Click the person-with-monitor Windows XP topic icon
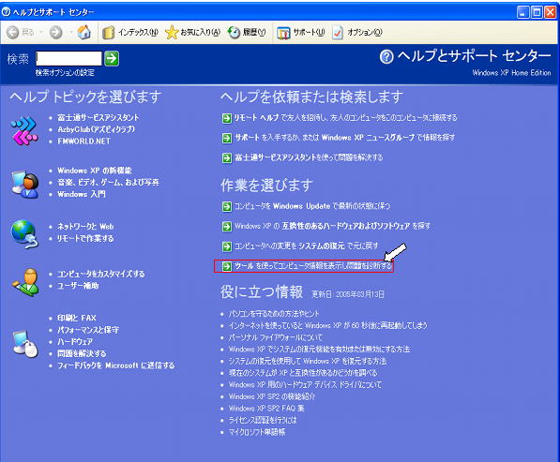560x462 pixels. pyautogui.click(x=25, y=185)
